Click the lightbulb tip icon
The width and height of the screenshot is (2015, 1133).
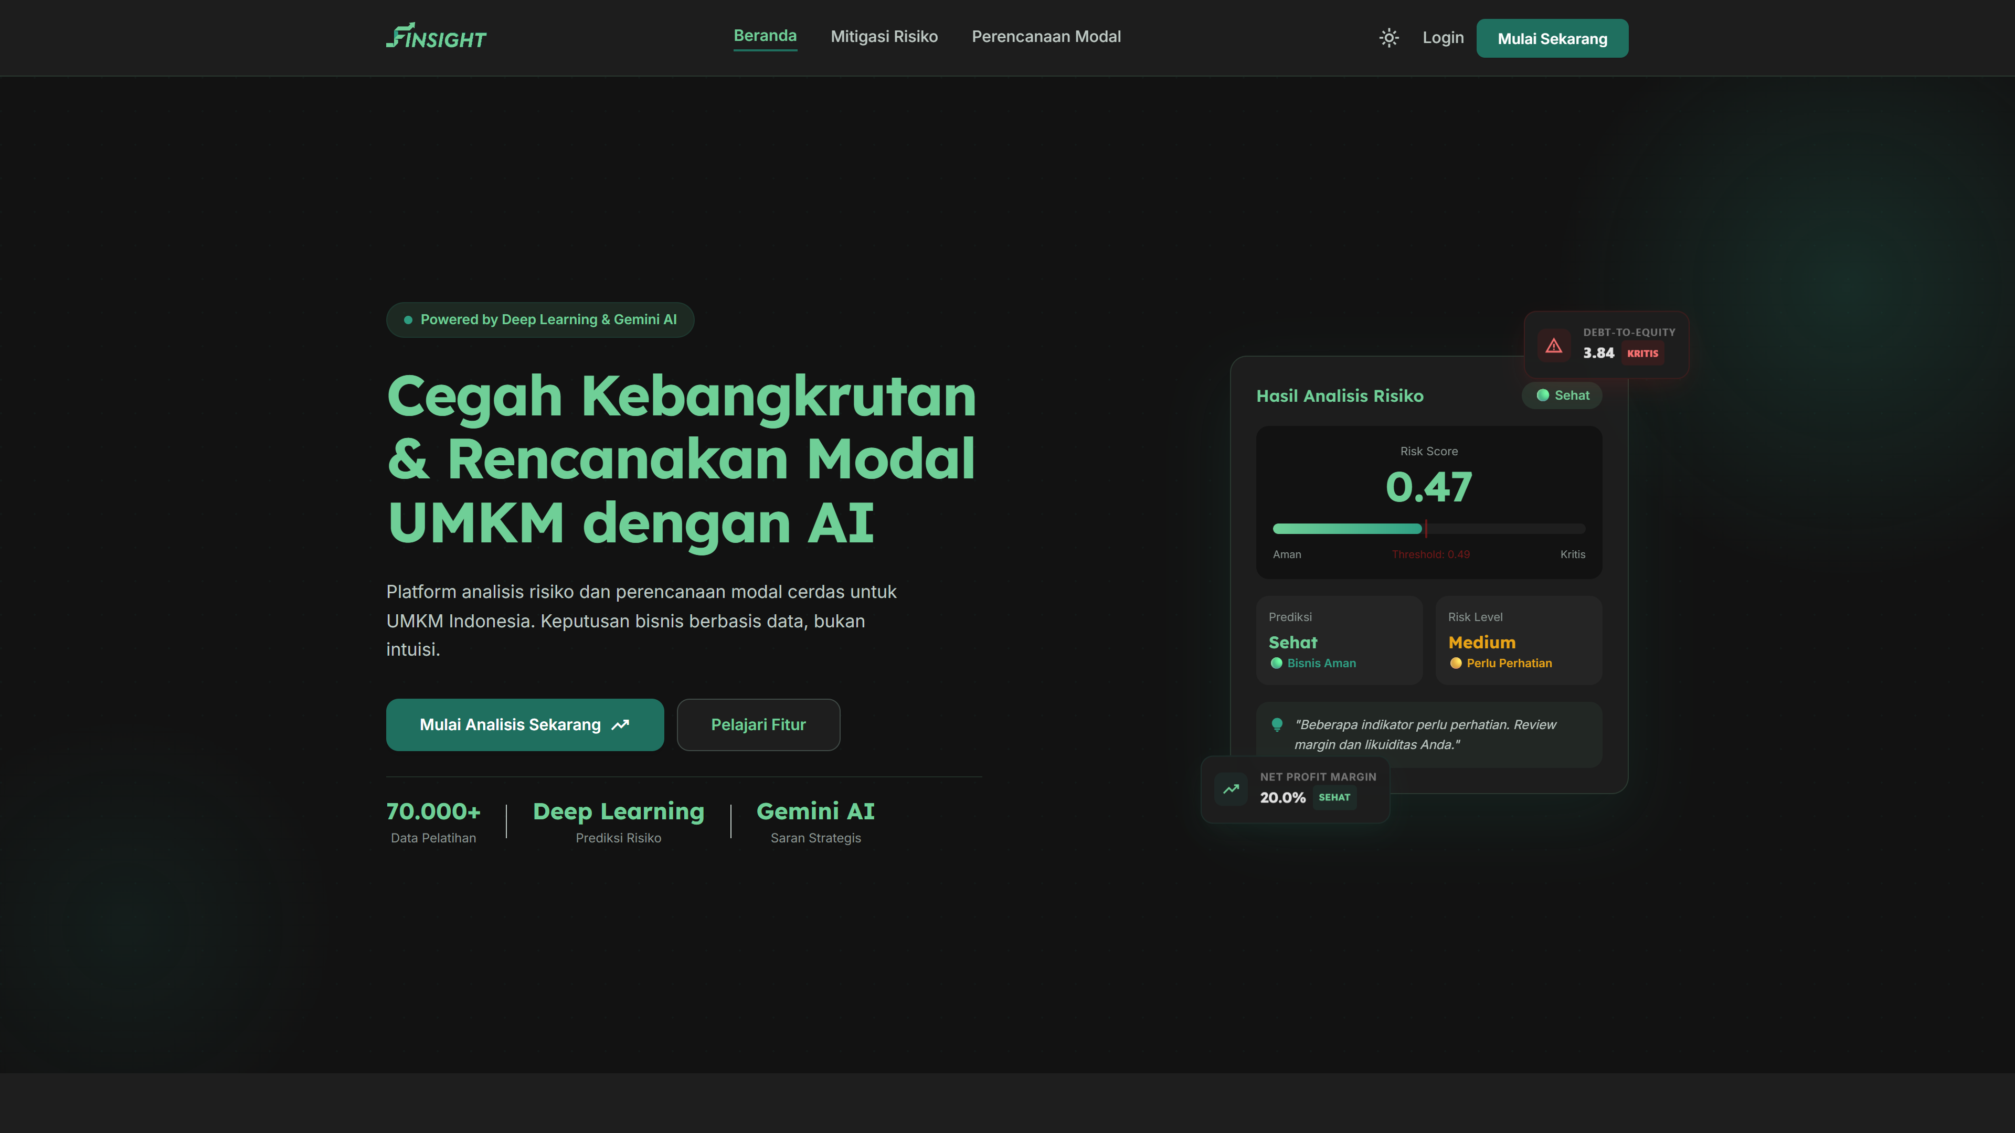[x=1277, y=725]
